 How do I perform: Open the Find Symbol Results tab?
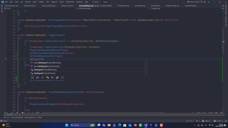point(17,117)
